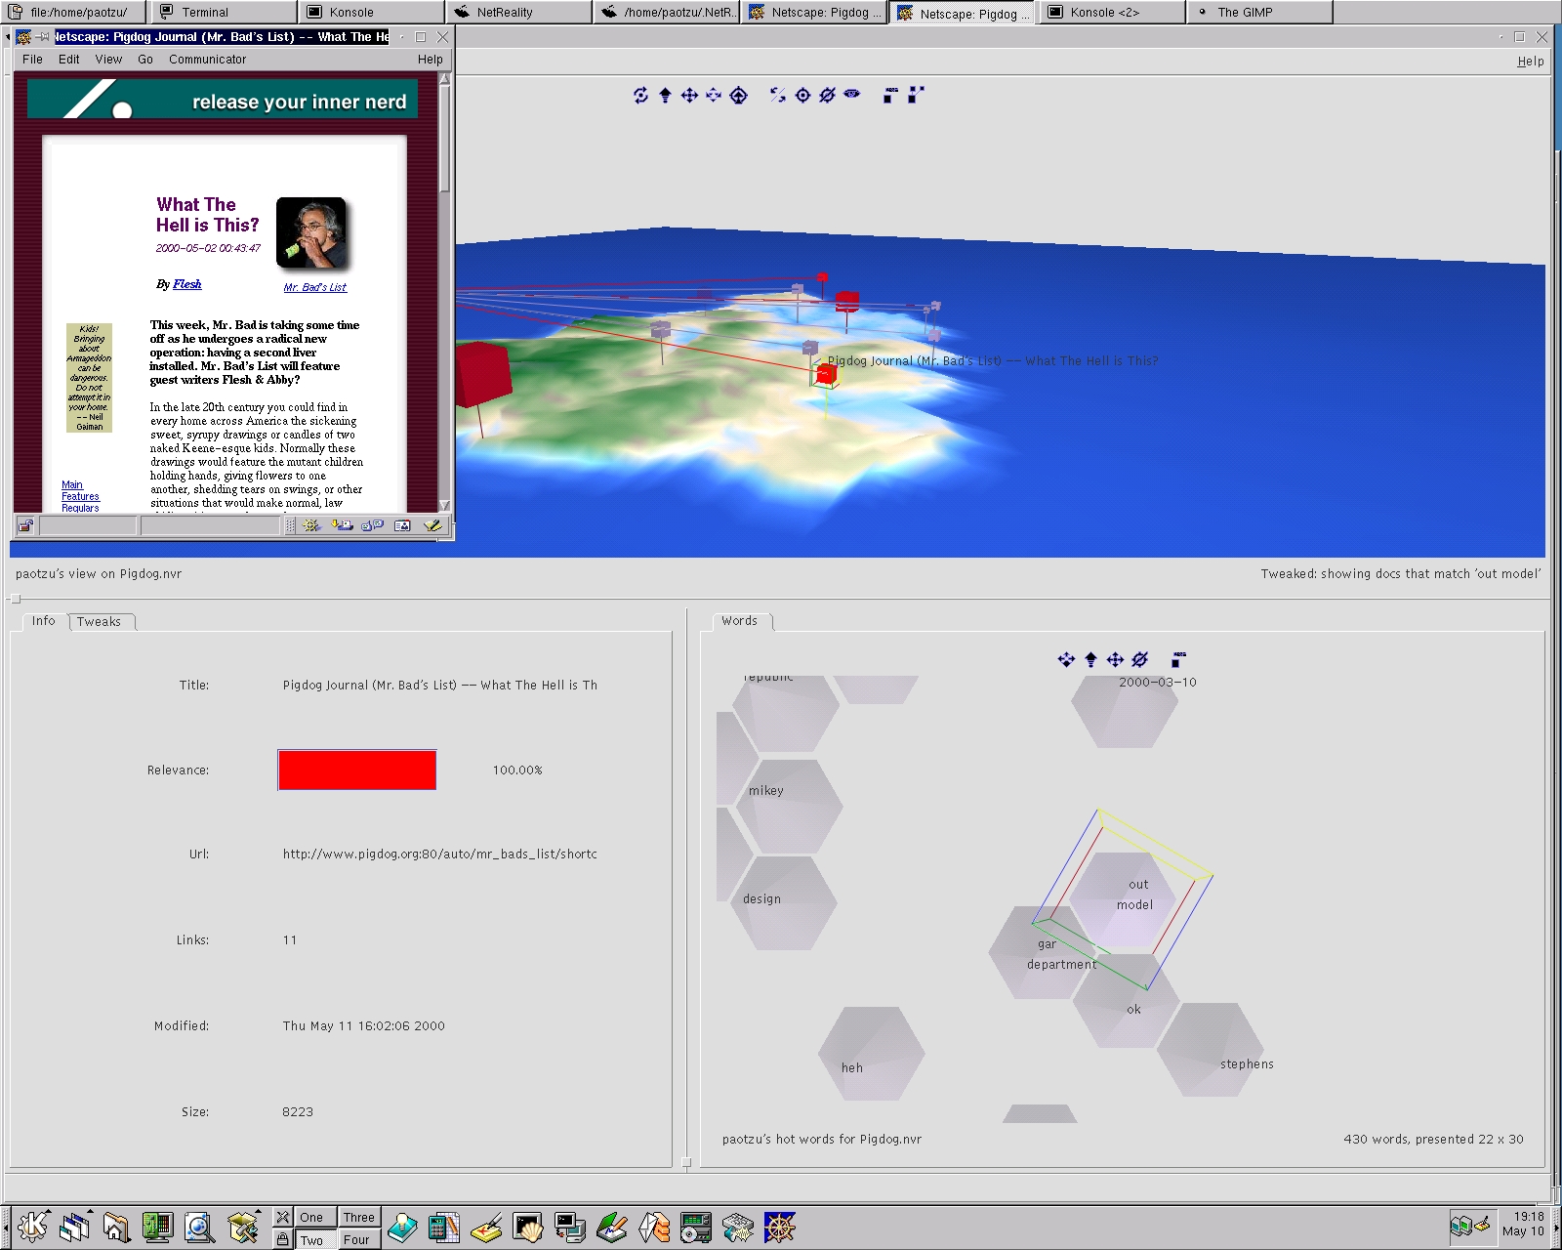This screenshot has width=1562, height=1250.
Task: Open Netscape's Help menu
Action: [x=431, y=60]
